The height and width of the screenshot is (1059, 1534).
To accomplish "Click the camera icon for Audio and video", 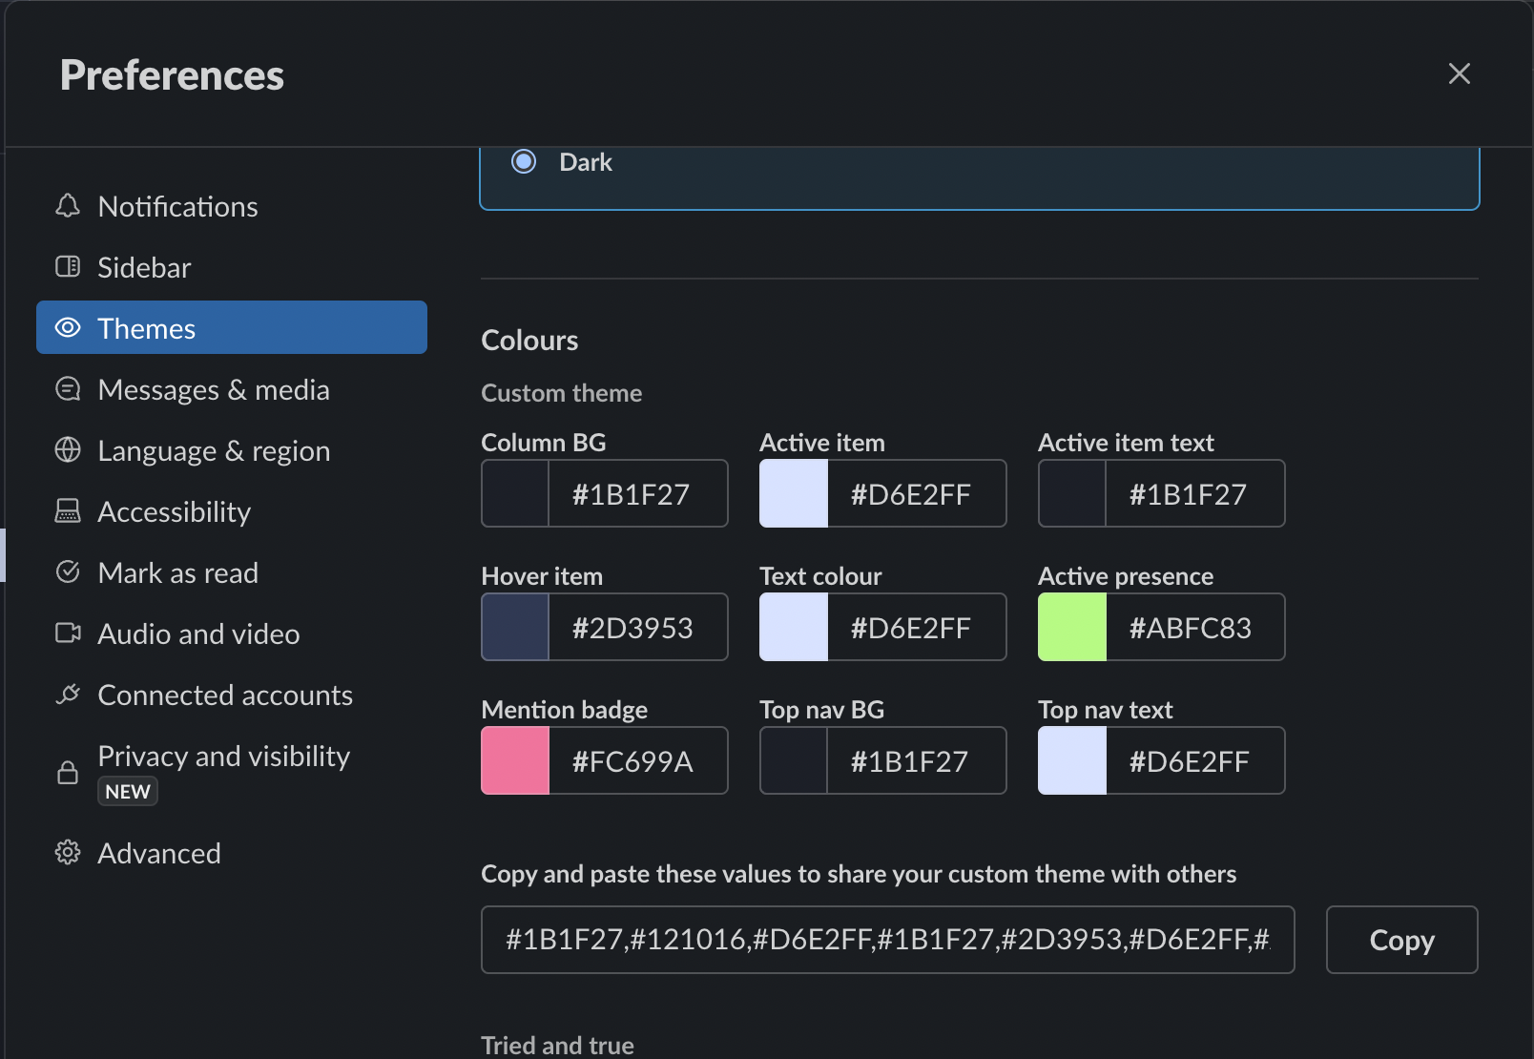I will (68, 633).
